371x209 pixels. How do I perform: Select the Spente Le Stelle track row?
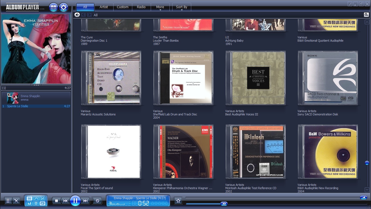coord(36,106)
